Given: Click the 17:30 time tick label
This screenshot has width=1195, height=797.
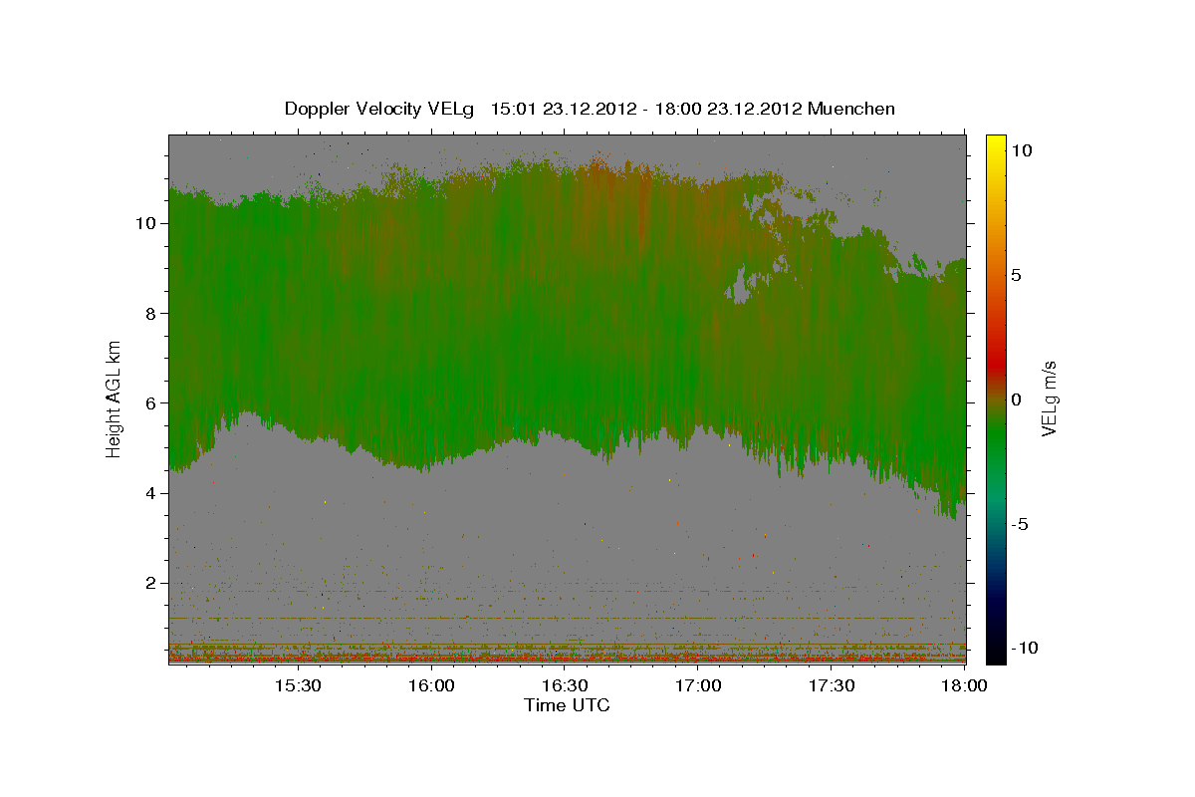Looking at the screenshot, I should pos(832,685).
